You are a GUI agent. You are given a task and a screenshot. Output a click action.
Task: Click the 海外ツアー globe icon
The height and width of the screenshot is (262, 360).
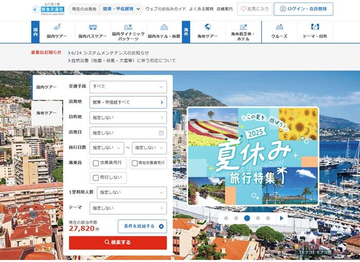point(208,27)
